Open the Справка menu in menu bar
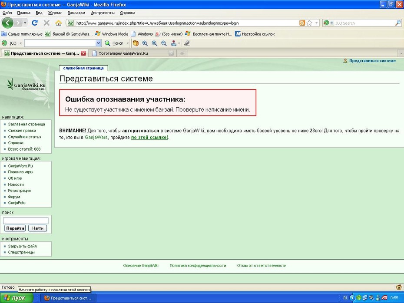 pyautogui.click(x=128, y=13)
